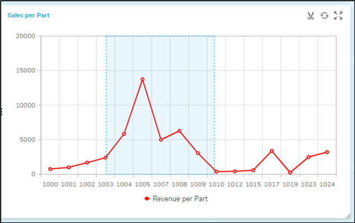The image size is (355, 223).
Task: Click the y-axis label 5000
Action: pyautogui.click(x=28, y=140)
